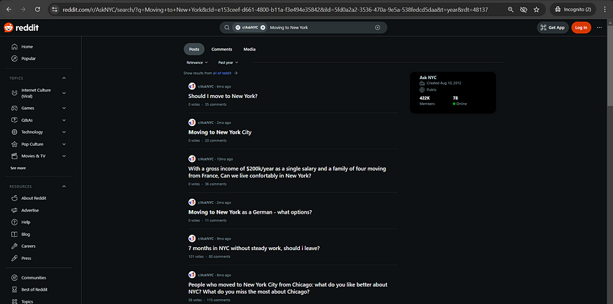The width and height of the screenshot is (613, 304).
Task: Open the Past year time dropdown
Action: click(x=228, y=62)
